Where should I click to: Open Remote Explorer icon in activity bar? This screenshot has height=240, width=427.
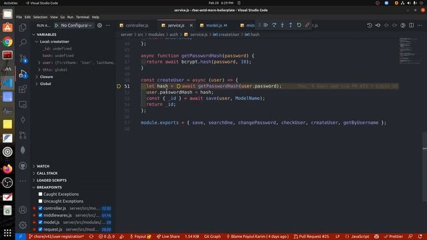coord(23,105)
